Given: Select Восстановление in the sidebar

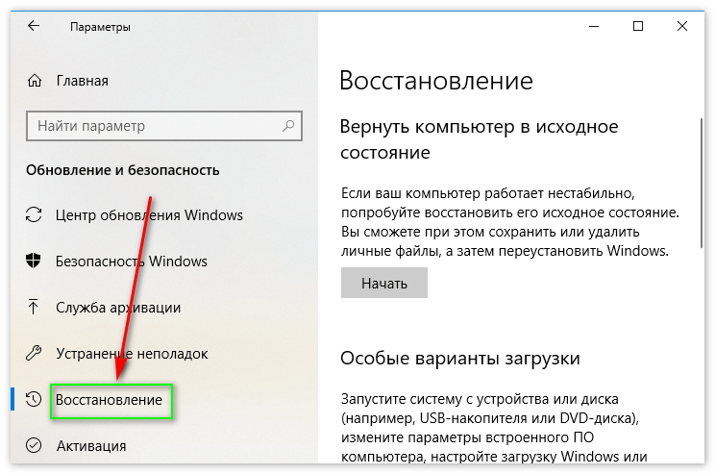Looking at the screenshot, I should point(109,400).
